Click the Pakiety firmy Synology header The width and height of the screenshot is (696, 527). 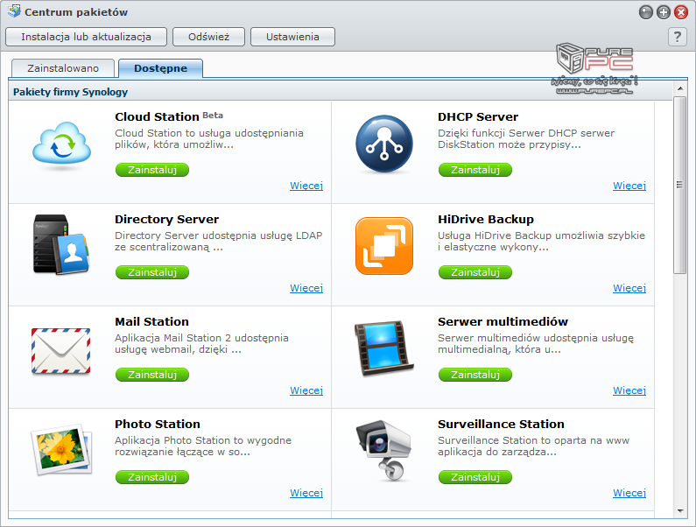[x=71, y=92]
